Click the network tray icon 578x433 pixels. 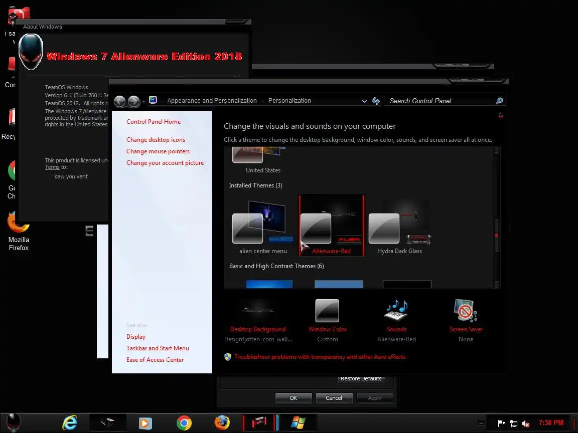513,423
